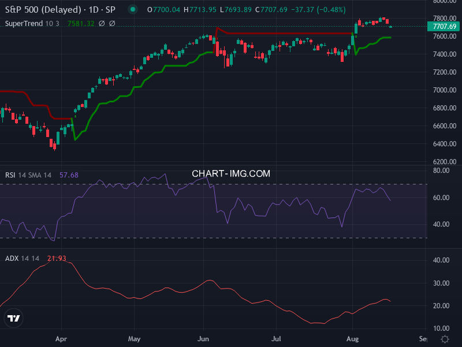
Task: Click the current price label 7707.69
Action: coord(444,27)
